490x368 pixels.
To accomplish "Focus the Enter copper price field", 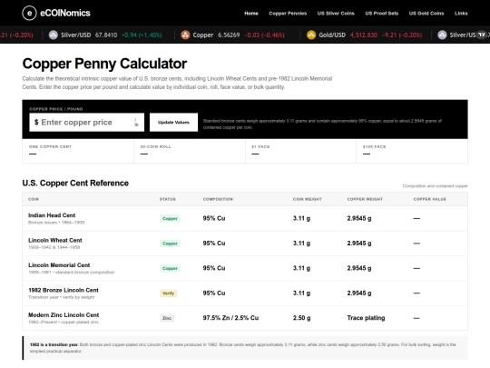I will point(87,123).
